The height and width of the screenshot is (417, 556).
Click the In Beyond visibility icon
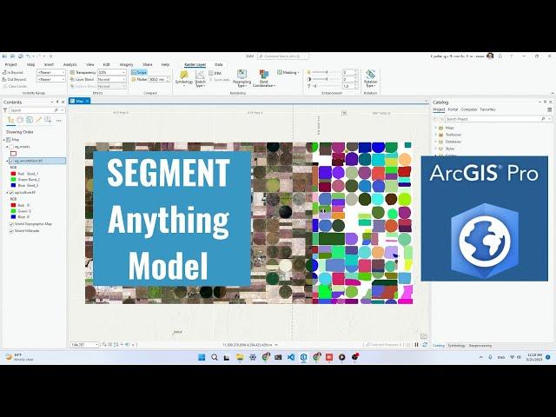coord(4,73)
